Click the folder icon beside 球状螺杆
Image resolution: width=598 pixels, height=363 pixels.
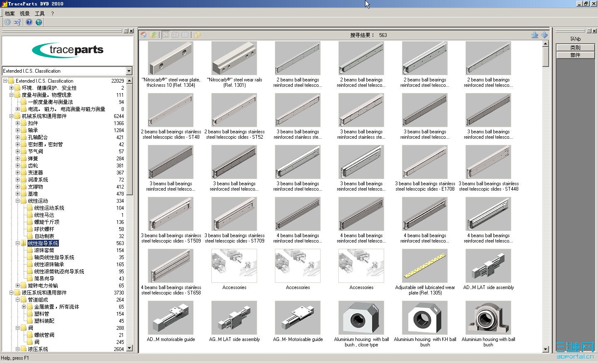[x=30, y=229]
